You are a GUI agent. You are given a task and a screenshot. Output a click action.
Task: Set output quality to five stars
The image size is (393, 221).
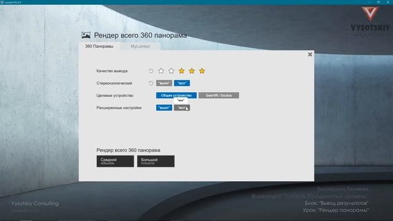click(x=202, y=71)
